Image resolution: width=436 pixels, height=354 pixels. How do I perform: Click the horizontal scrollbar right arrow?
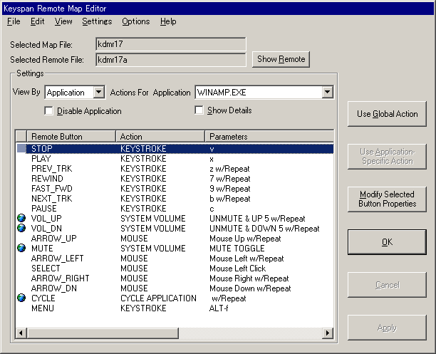tap(328, 333)
